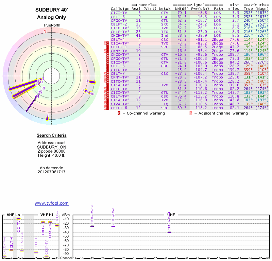This screenshot has width=272, height=261.
Task: Click the Ind network entry
Action: click(165, 36)
